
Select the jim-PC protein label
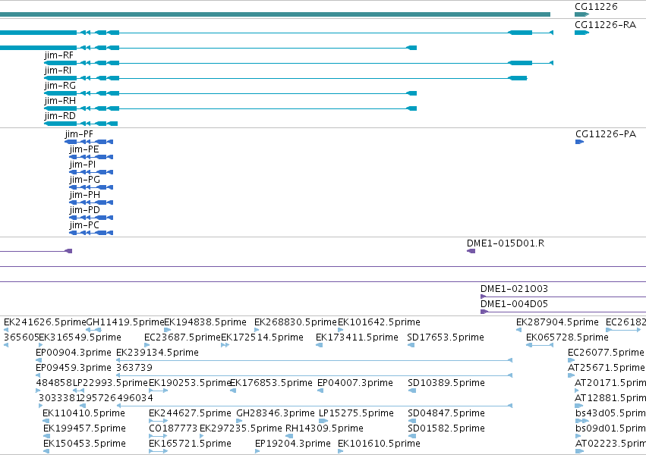(84, 225)
